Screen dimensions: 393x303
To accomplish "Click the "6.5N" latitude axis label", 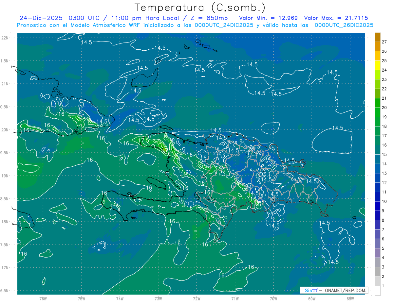I will click(5, 291).
